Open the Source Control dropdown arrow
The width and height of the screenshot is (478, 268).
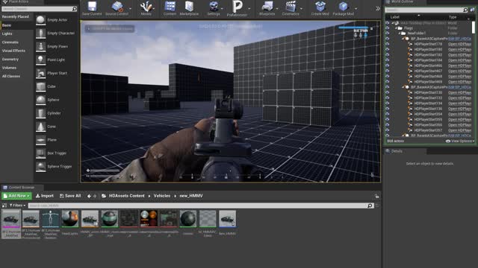(131, 8)
